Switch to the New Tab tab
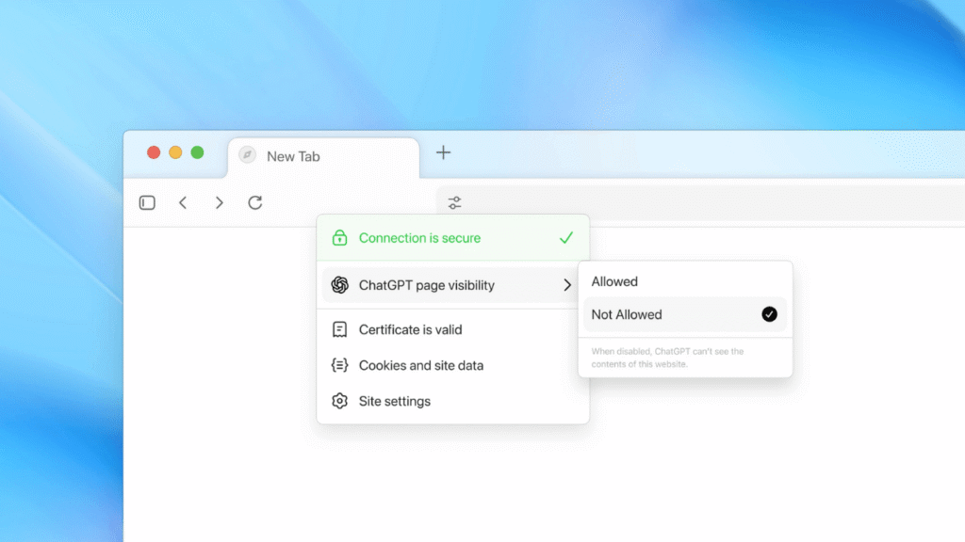Screen dimensions: 965x542 coord(293,156)
